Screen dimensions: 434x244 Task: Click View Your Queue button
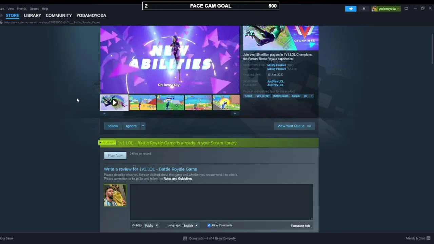pos(294,126)
